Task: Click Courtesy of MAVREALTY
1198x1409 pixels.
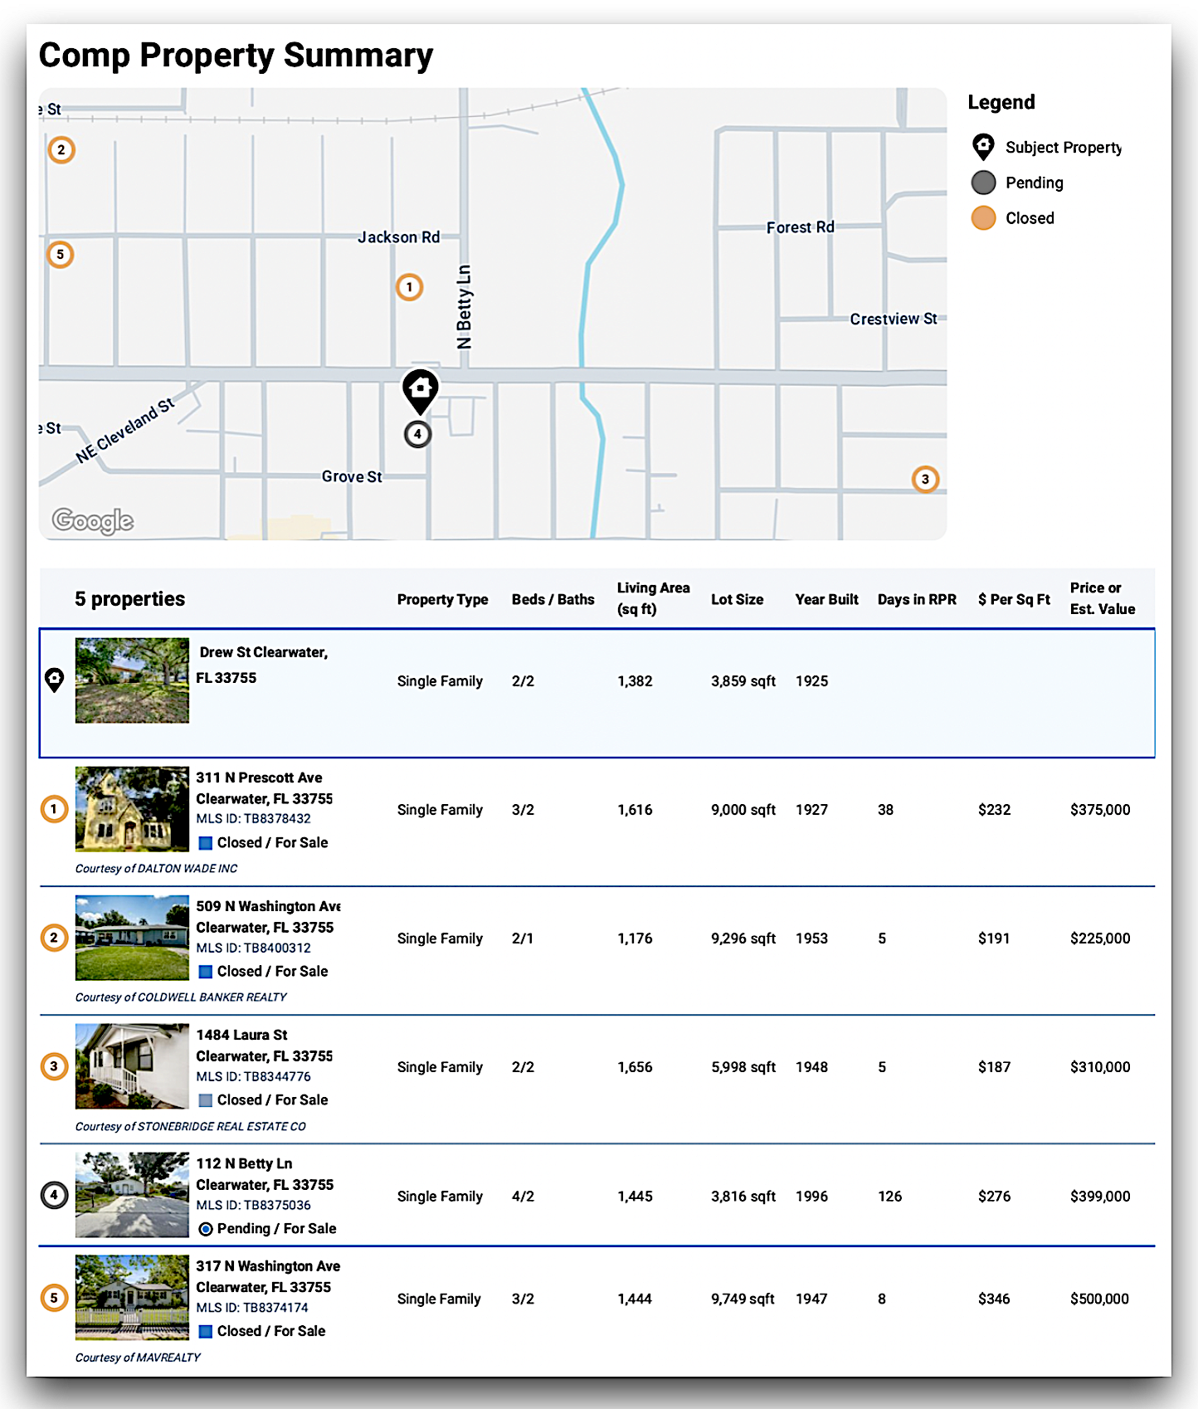Action: [x=138, y=1358]
